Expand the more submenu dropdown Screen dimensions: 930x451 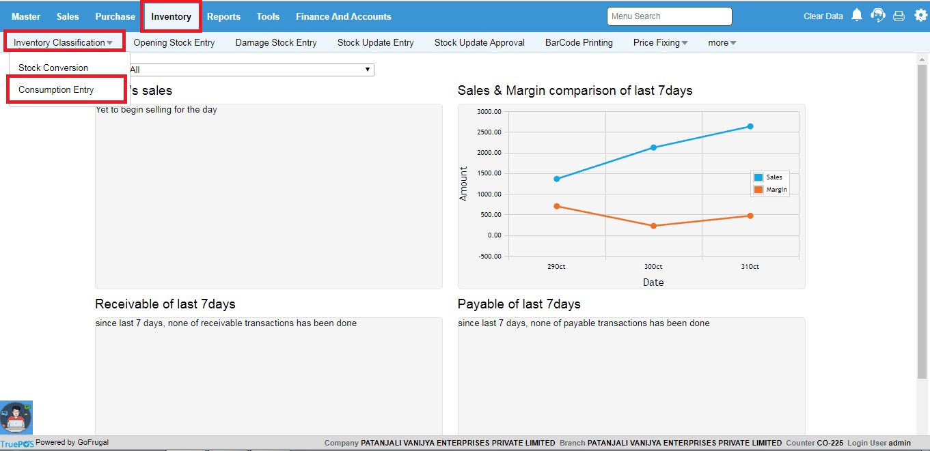(722, 42)
